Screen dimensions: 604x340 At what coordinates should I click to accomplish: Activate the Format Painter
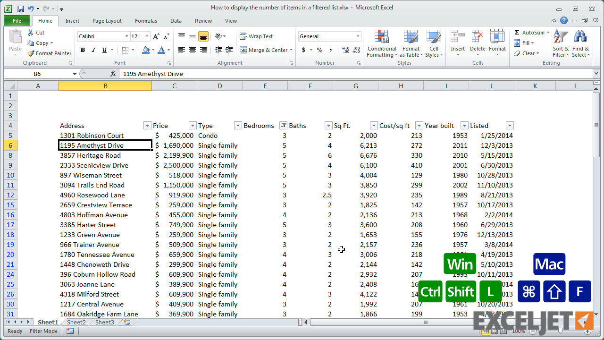pos(49,53)
